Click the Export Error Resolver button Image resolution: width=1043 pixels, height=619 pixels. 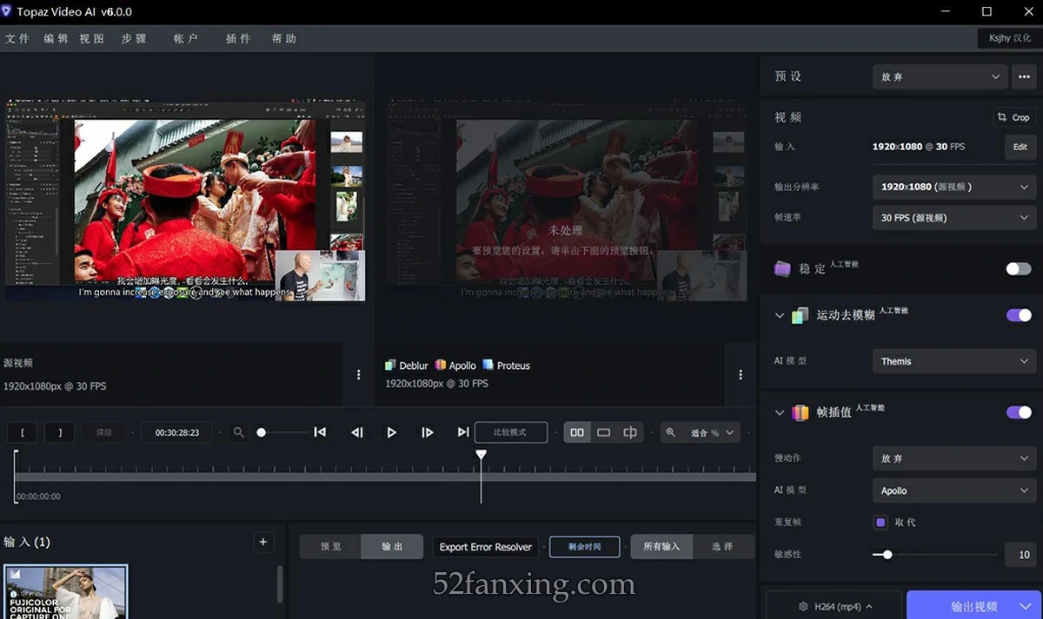coord(485,547)
